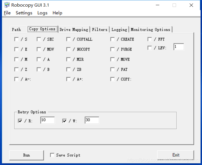Enable the /CREATE checkbox
The image size is (202, 165).
pyautogui.click(x=113, y=39)
